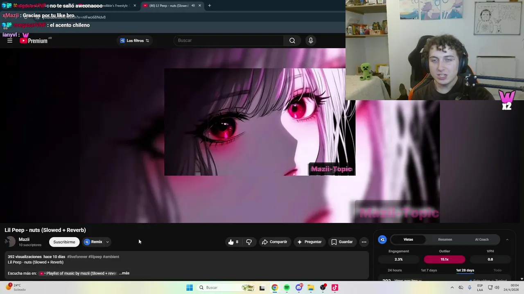This screenshot has height=294, width=524.
Task: Open Google Chrome from the taskbar
Action: point(275,287)
